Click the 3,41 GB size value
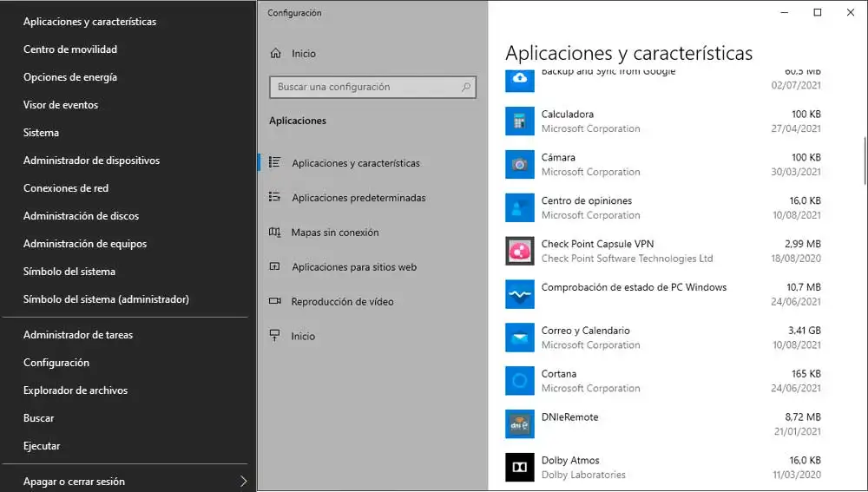This screenshot has width=868, height=492. click(x=805, y=331)
